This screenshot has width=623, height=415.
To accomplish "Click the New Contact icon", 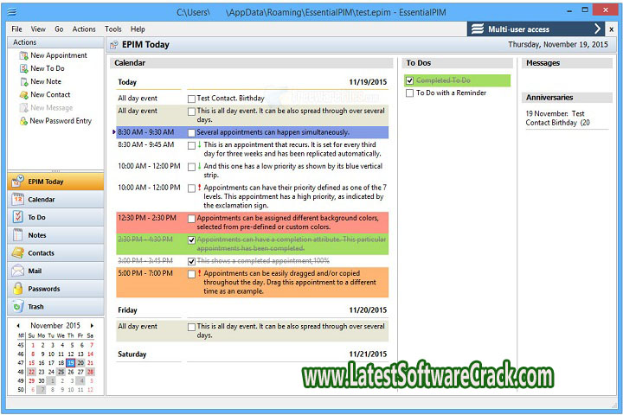I will click(x=22, y=94).
